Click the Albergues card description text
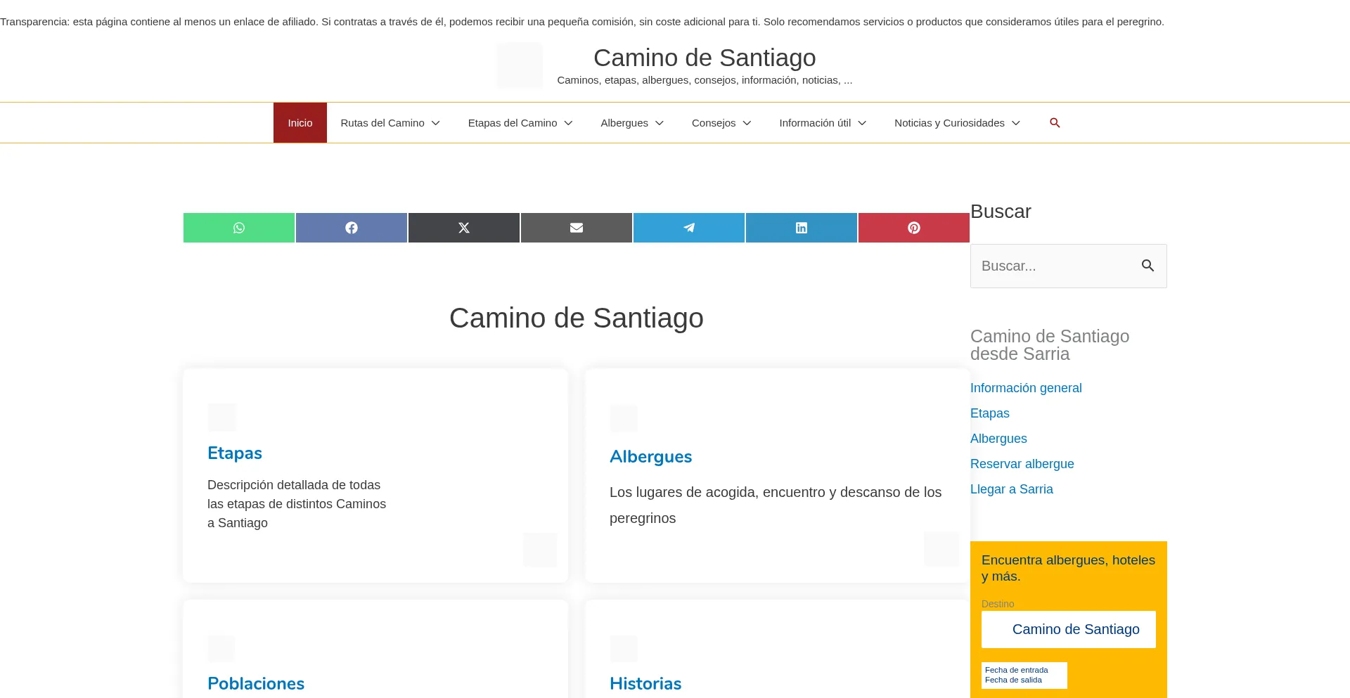Viewport: 1350px width, 698px height. pyautogui.click(x=776, y=505)
